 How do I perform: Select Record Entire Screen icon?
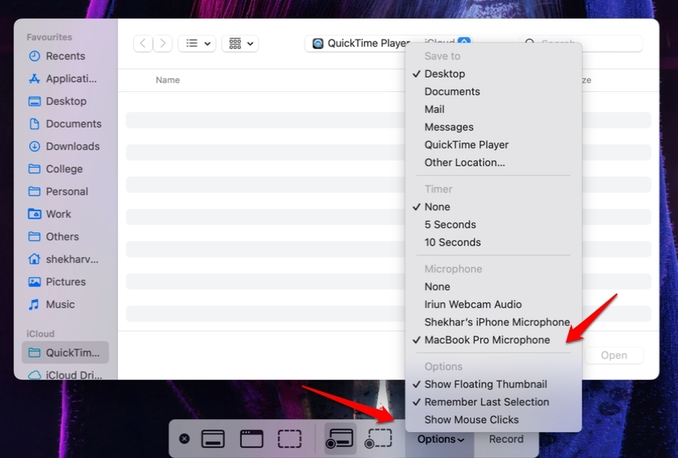tap(340, 439)
